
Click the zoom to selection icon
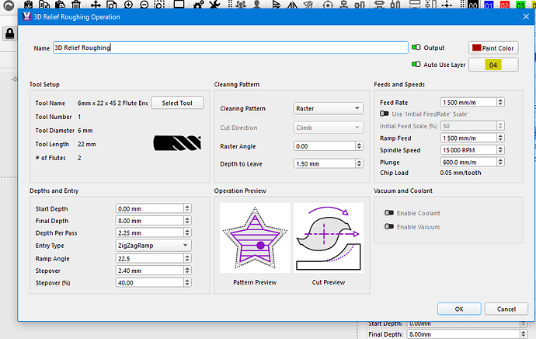(x=159, y=5)
